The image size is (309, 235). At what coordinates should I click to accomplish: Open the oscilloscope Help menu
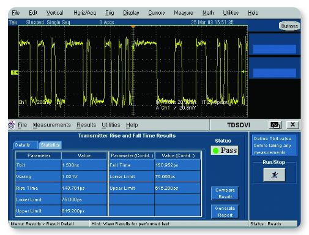click(253, 13)
